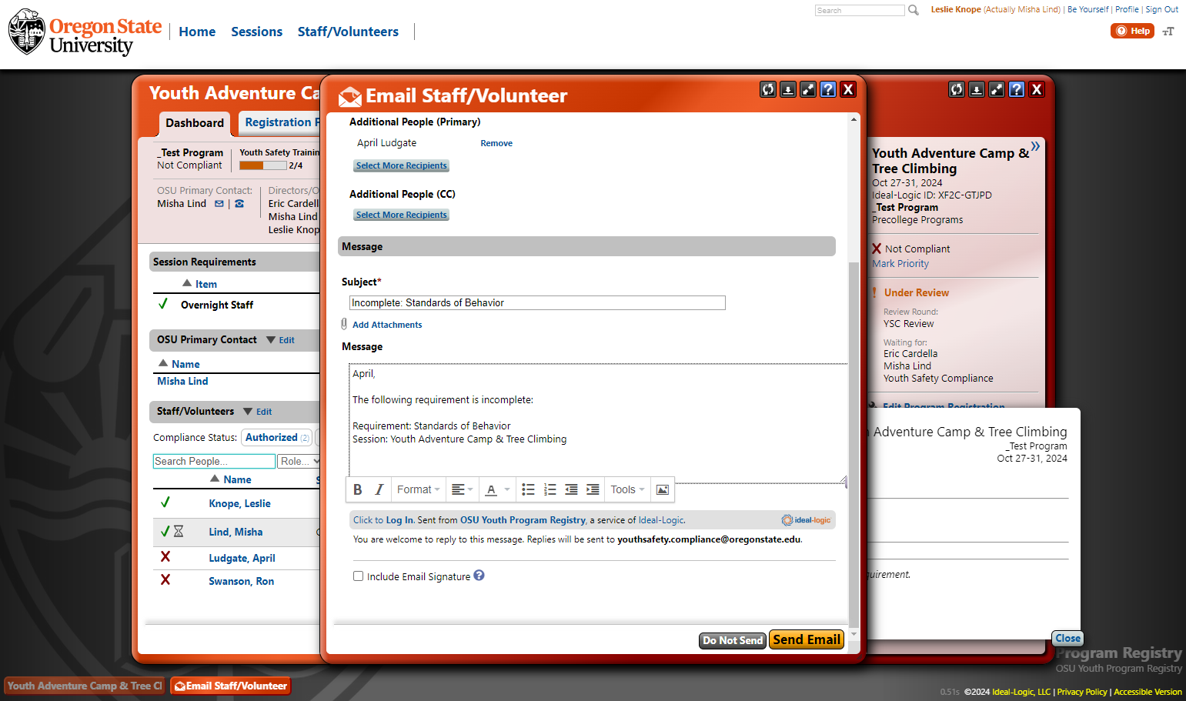The image size is (1186, 701).
Task: Click phone icon next to Misha Lind
Action: 239,204
